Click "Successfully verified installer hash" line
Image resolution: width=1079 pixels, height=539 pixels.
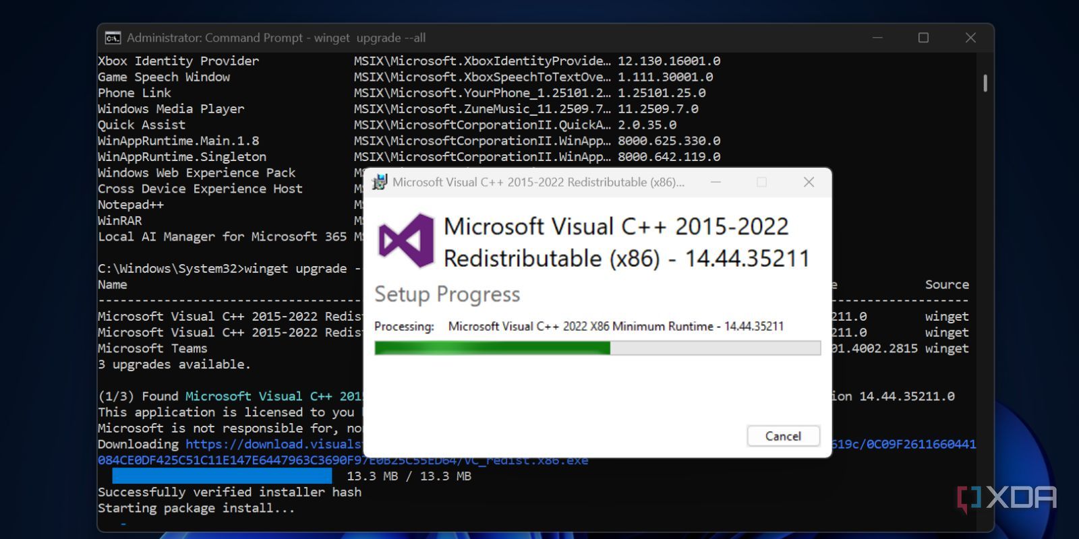tap(229, 492)
